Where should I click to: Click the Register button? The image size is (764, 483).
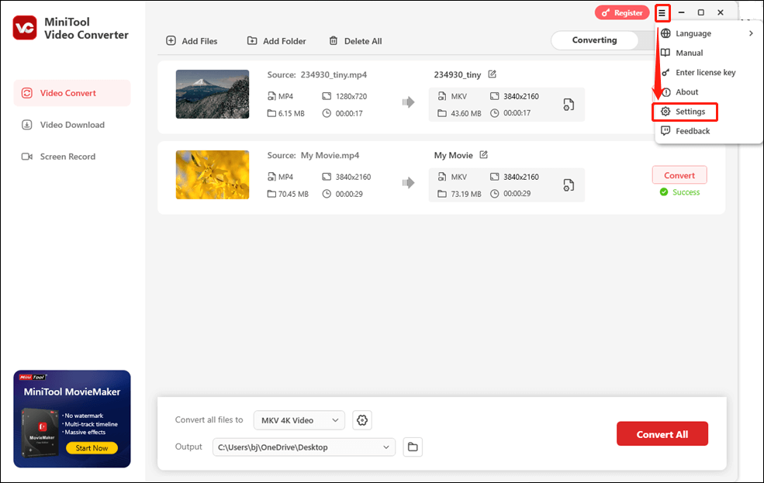click(622, 12)
